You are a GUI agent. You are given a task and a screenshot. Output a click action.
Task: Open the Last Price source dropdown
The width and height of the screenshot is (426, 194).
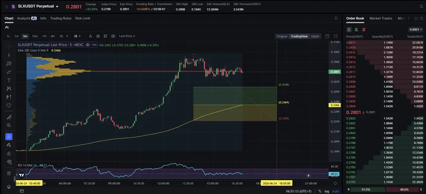click(x=127, y=36)
